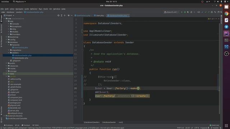Image resolution: width=230 pixels, height=129 pixels.
Task: Open Telegram from the dock
Action: pos(226,27)
